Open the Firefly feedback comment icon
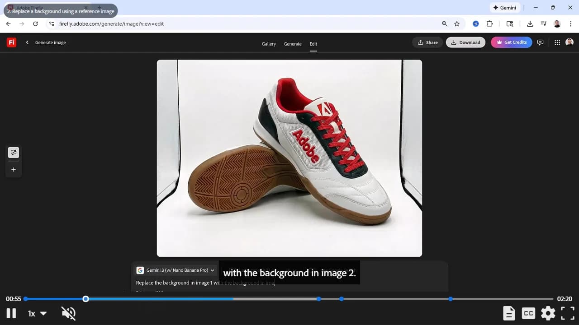Viewport: 579px width, 325px height. point(540,42)
